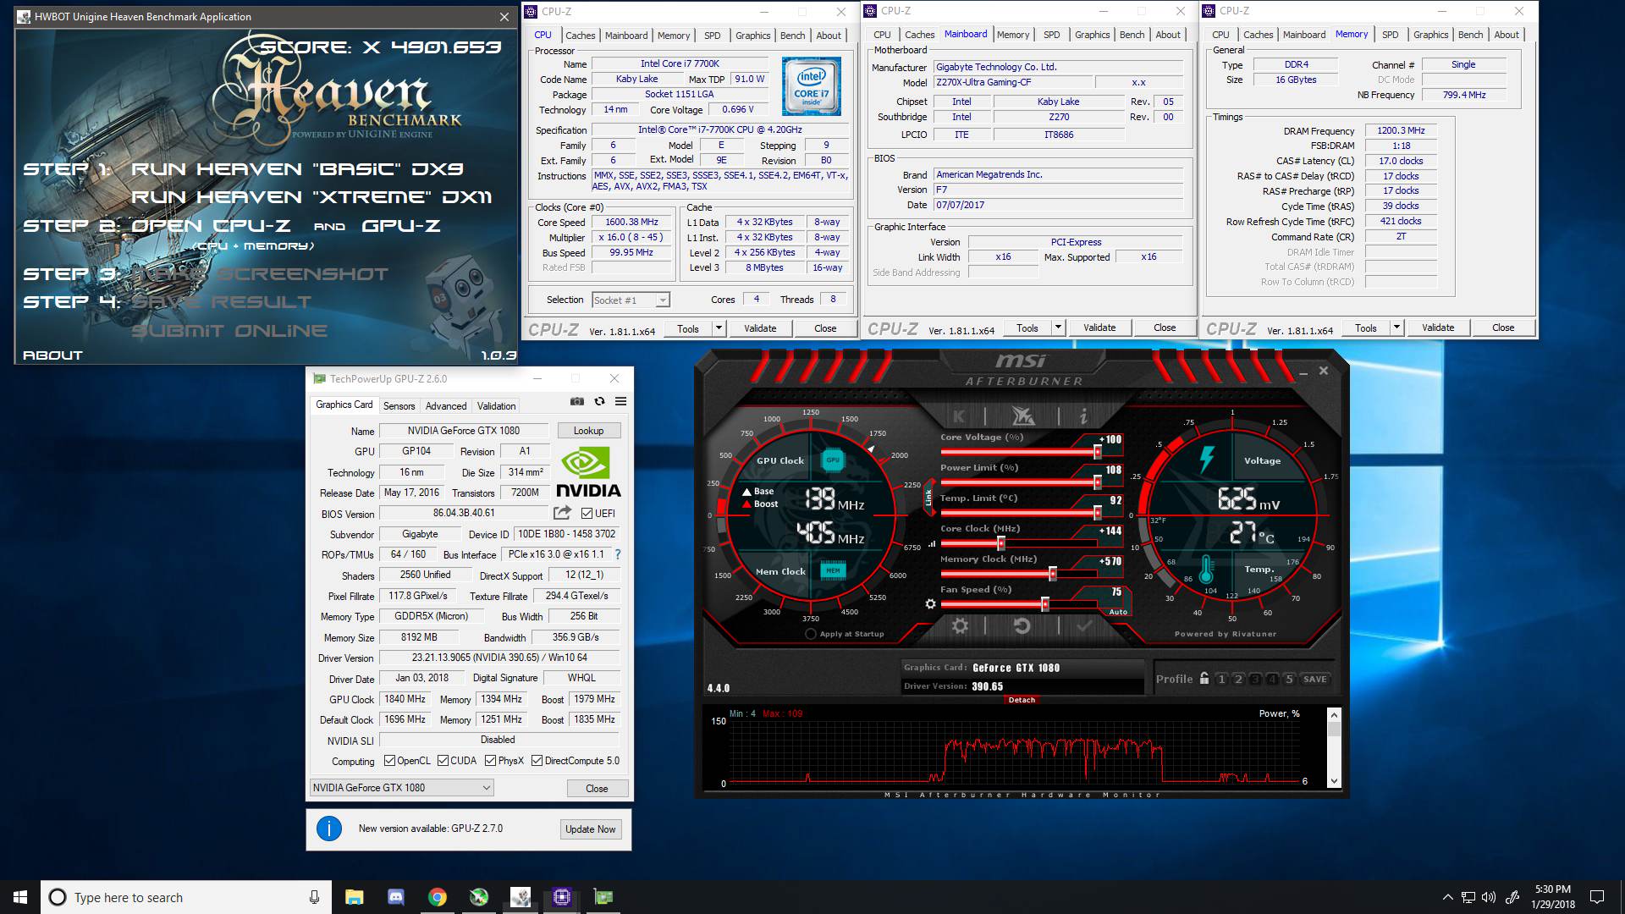
Task: Open Chrome from the taskbar
Action: point(438,897)
